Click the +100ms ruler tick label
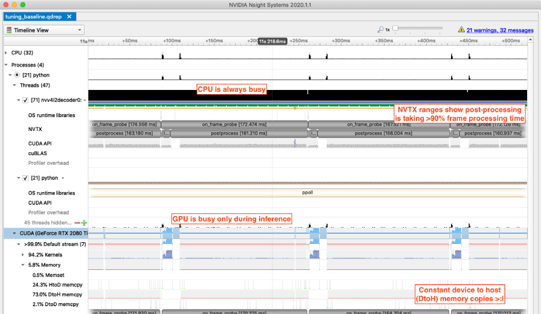Viewport: 541px width, 314px height. [x=172, y=40]
